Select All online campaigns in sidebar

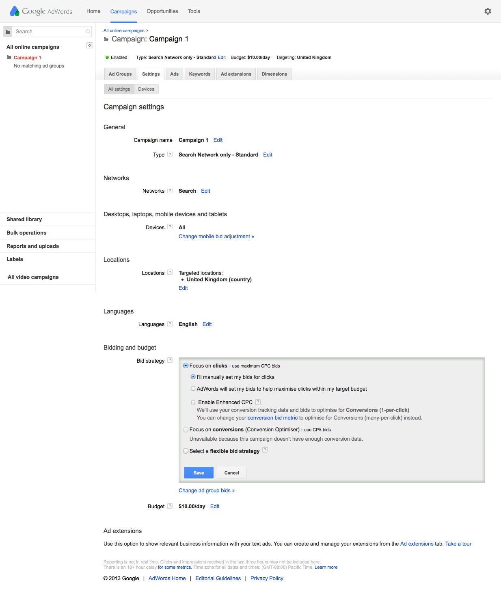[33, 47]
